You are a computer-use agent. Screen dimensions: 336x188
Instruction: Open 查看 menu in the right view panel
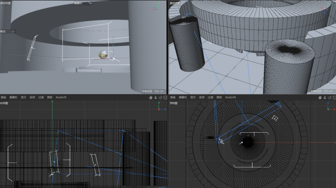point(3,97)
